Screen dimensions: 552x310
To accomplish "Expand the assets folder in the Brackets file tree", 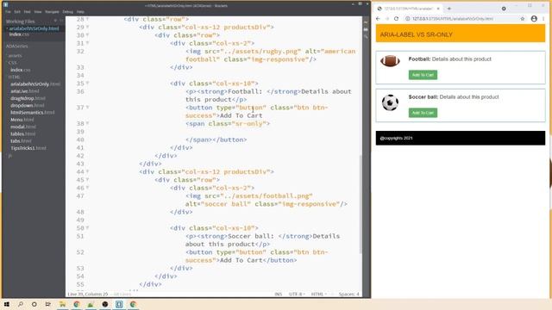I will [x=15, y=55].
